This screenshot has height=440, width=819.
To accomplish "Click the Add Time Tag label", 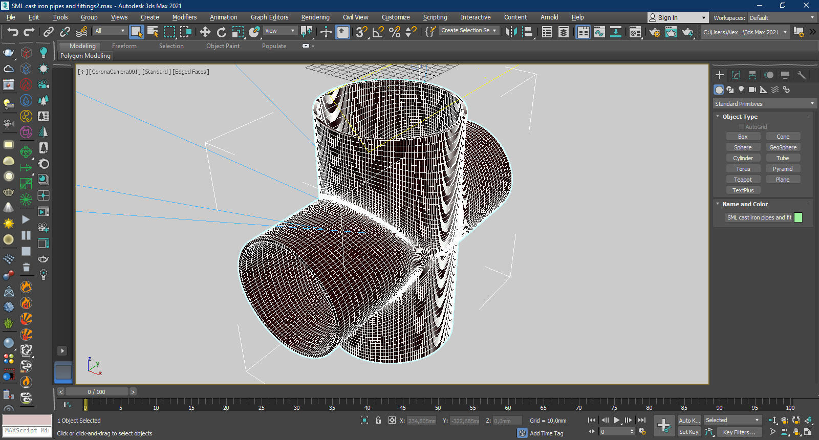I will coord(546,433).
